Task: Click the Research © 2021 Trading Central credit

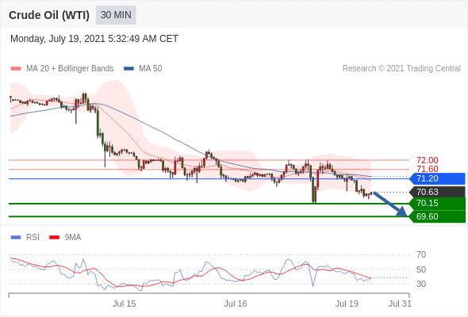Action: pyautogui.click(x=401, y=69)
